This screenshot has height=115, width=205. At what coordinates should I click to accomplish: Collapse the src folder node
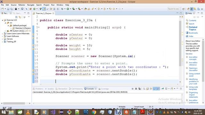point(5,23)
